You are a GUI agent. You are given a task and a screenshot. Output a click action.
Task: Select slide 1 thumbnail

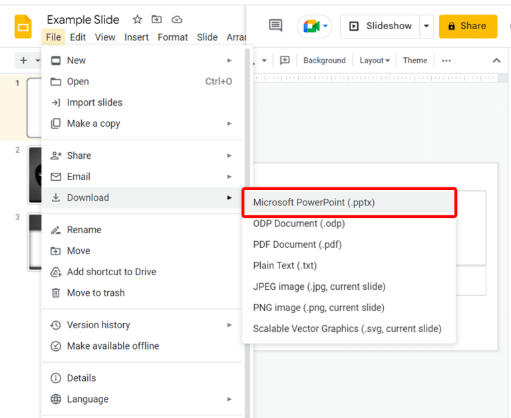[x=34, y=108]
